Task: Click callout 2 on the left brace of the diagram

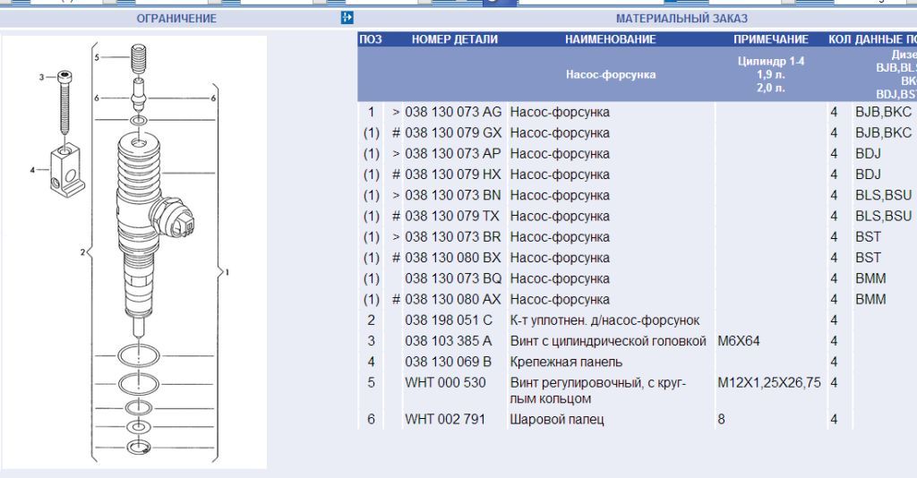Action: coord(82,252)
